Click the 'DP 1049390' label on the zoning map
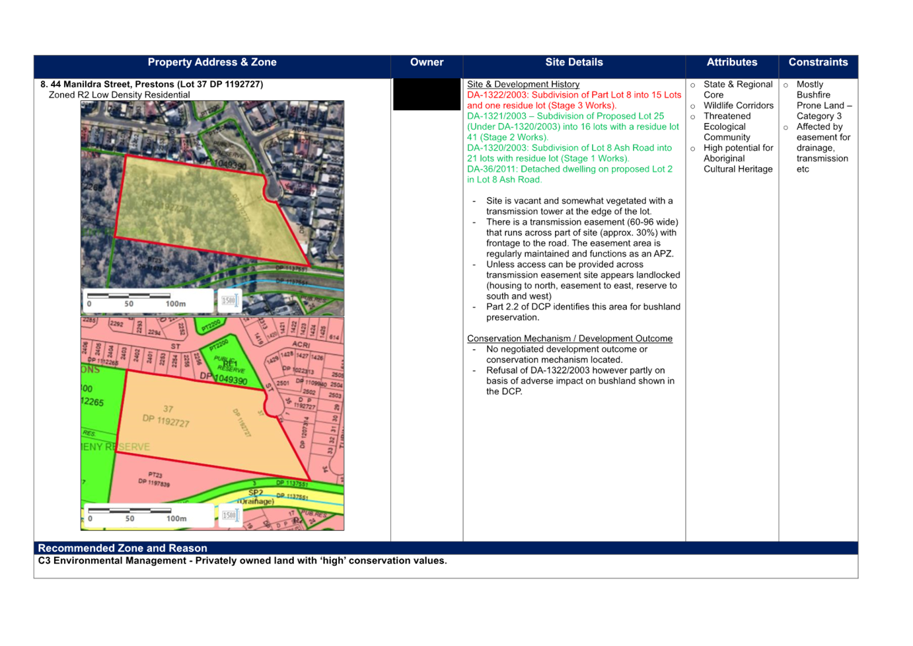Viewport: 913px width, 646px height. point(223,379)
